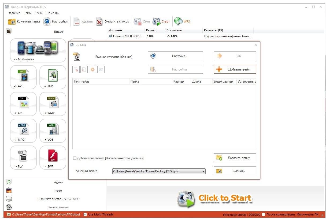Open Настройки in the main toolbar
The height and width of the screenshot is (223, 330).
(x=55, y=21)
